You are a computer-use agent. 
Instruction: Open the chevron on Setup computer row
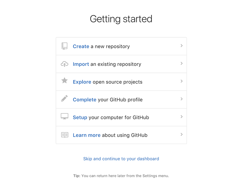pyautogui.click(x=182, y=117)
